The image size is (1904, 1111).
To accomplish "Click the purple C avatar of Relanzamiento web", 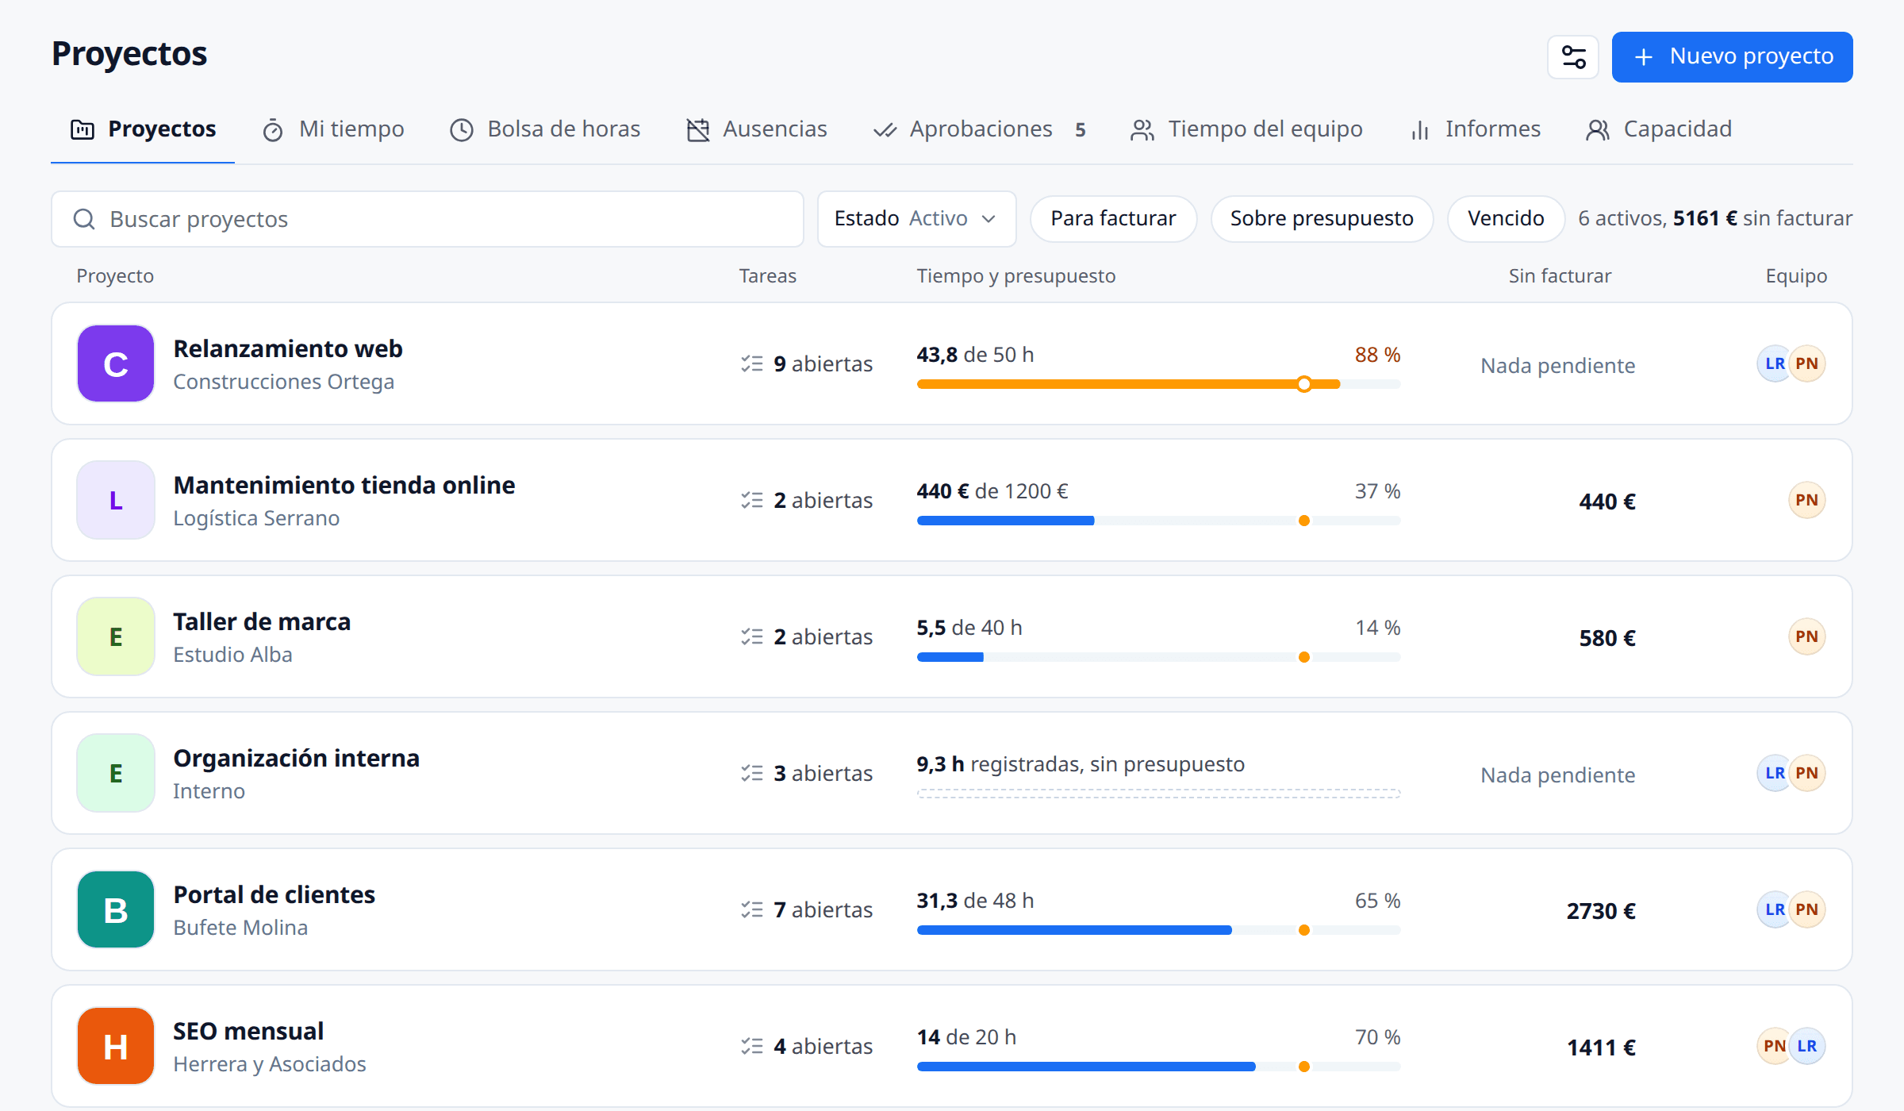I will click(x=116, y=363).
